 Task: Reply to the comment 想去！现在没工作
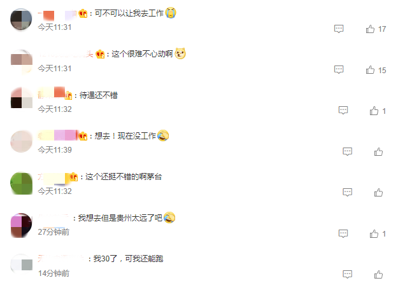tap(348, 151)
